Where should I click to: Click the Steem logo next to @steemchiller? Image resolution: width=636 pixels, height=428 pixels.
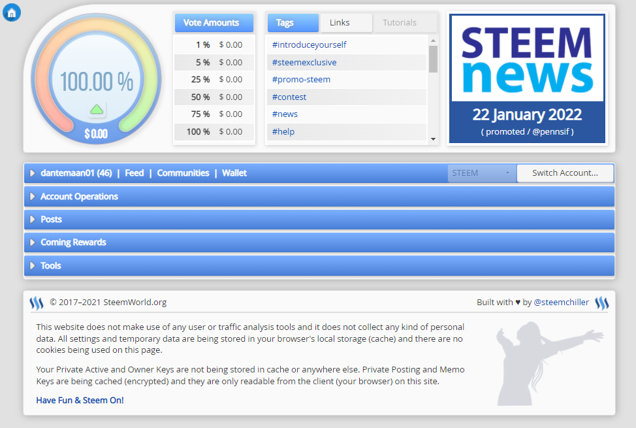[x=601, y=303]
